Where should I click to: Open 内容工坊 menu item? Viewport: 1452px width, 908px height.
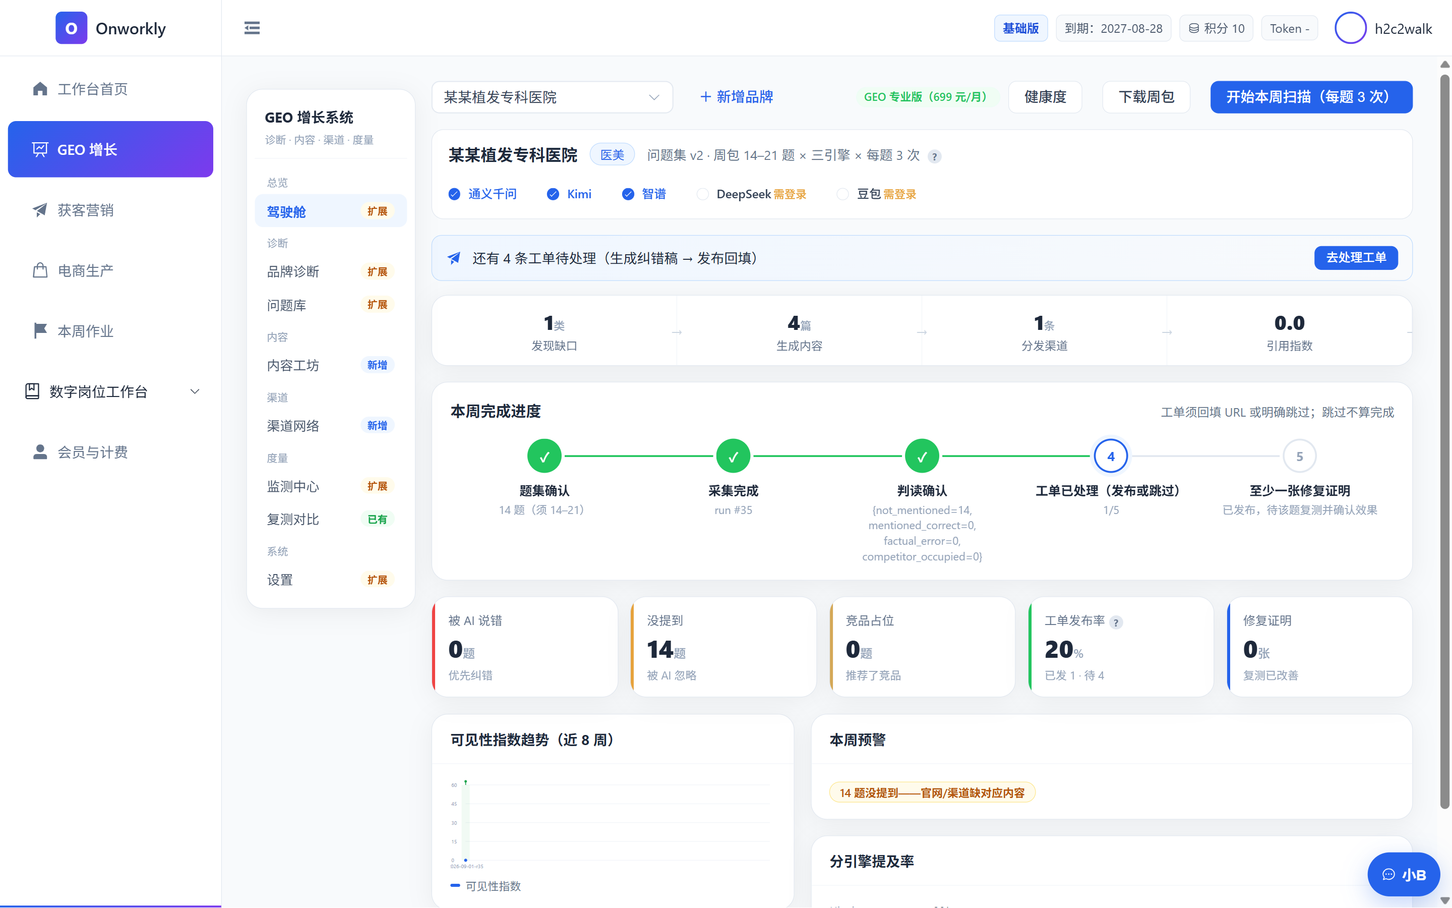click(x=331, y=365)
